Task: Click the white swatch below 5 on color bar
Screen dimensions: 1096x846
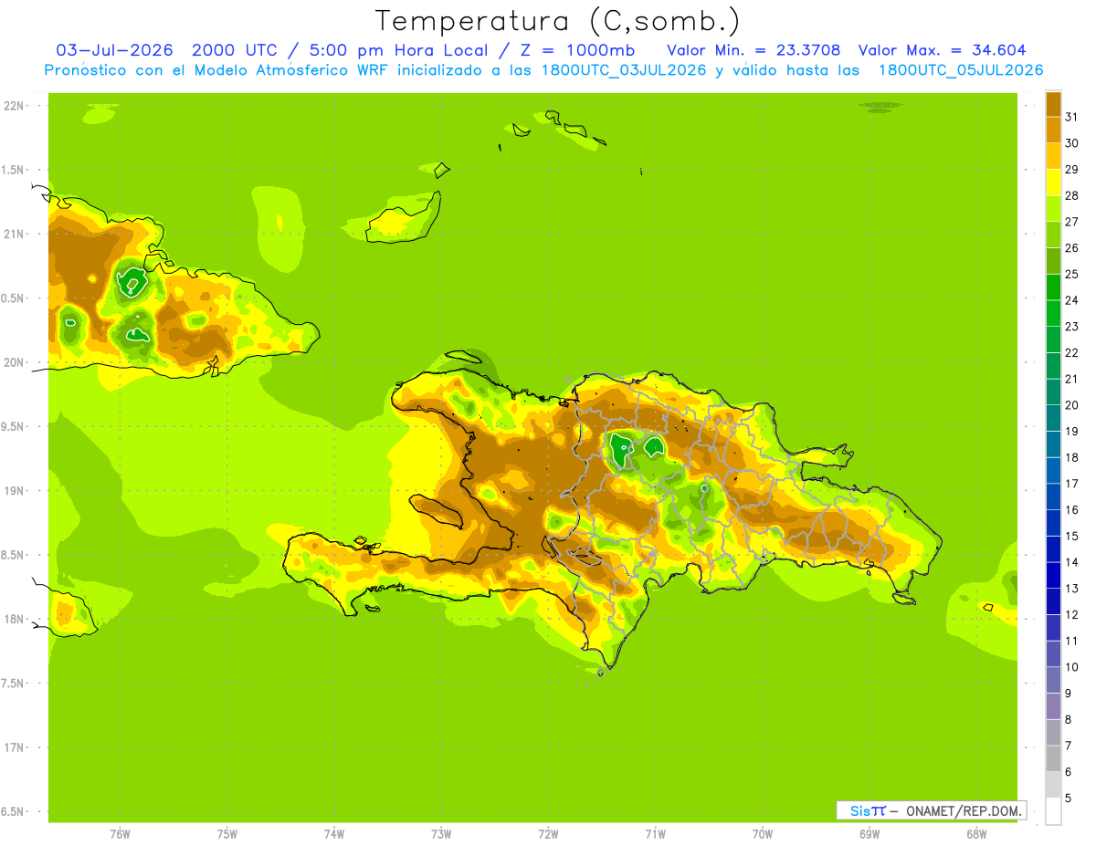Action: [x=1053, y=811]
